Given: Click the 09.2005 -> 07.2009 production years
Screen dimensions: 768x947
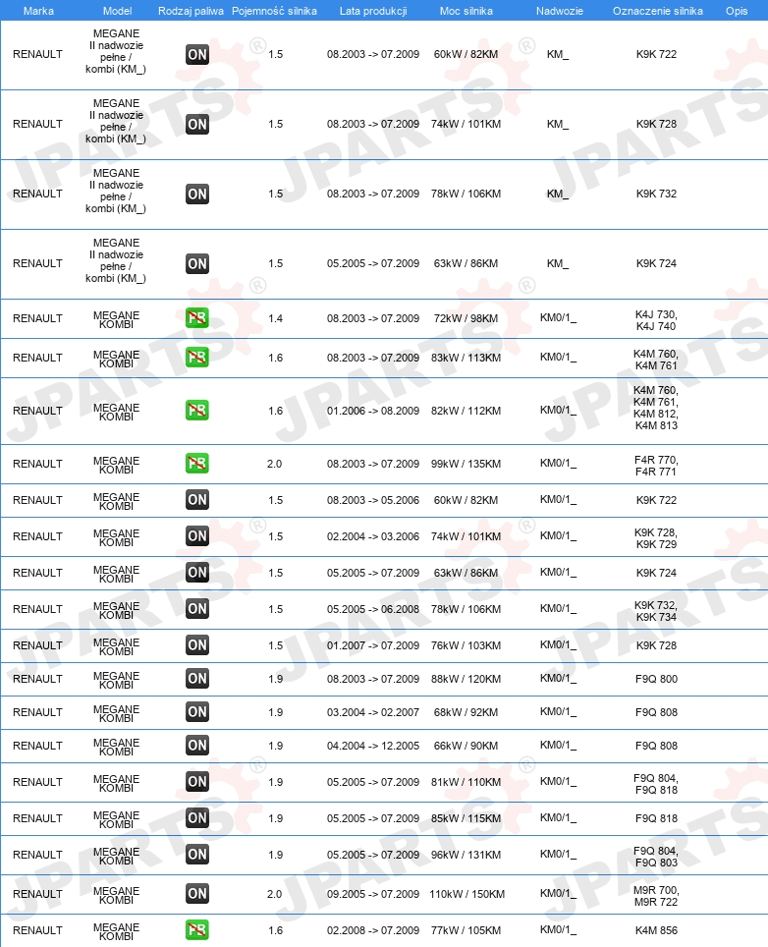Looking at the screenshot, I should (373, 894).
